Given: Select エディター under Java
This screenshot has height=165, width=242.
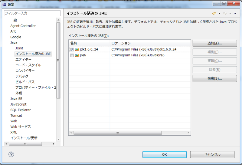Looking at the screenshot, I should tap(23, 59).
